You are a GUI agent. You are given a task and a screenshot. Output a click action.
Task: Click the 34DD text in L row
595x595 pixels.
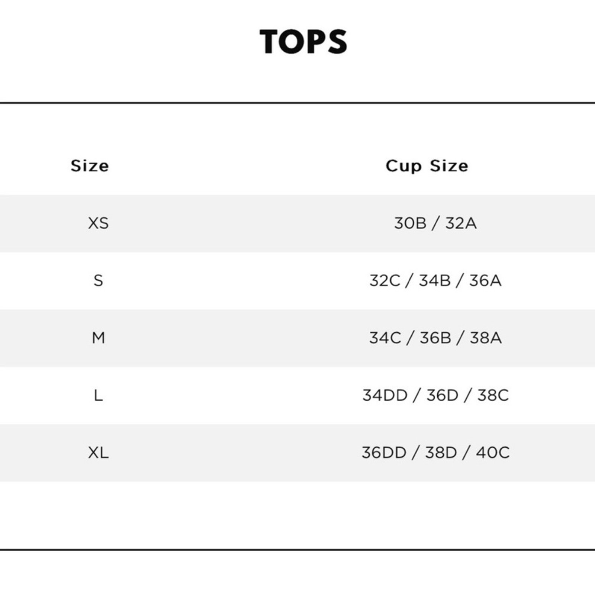pyautogui.click(x=385, y=395)
